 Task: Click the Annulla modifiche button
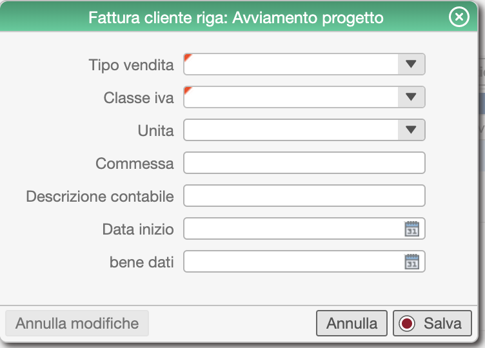(77, 324)
